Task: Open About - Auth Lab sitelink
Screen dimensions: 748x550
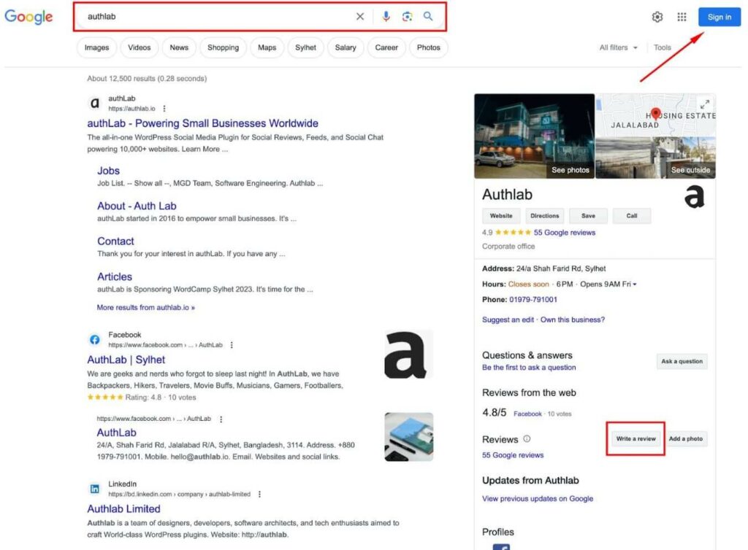Action: pos(137,206)
